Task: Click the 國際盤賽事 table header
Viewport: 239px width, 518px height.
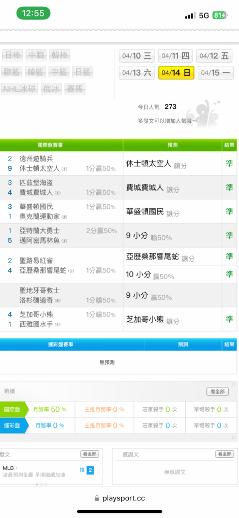Action: point(62,145)
